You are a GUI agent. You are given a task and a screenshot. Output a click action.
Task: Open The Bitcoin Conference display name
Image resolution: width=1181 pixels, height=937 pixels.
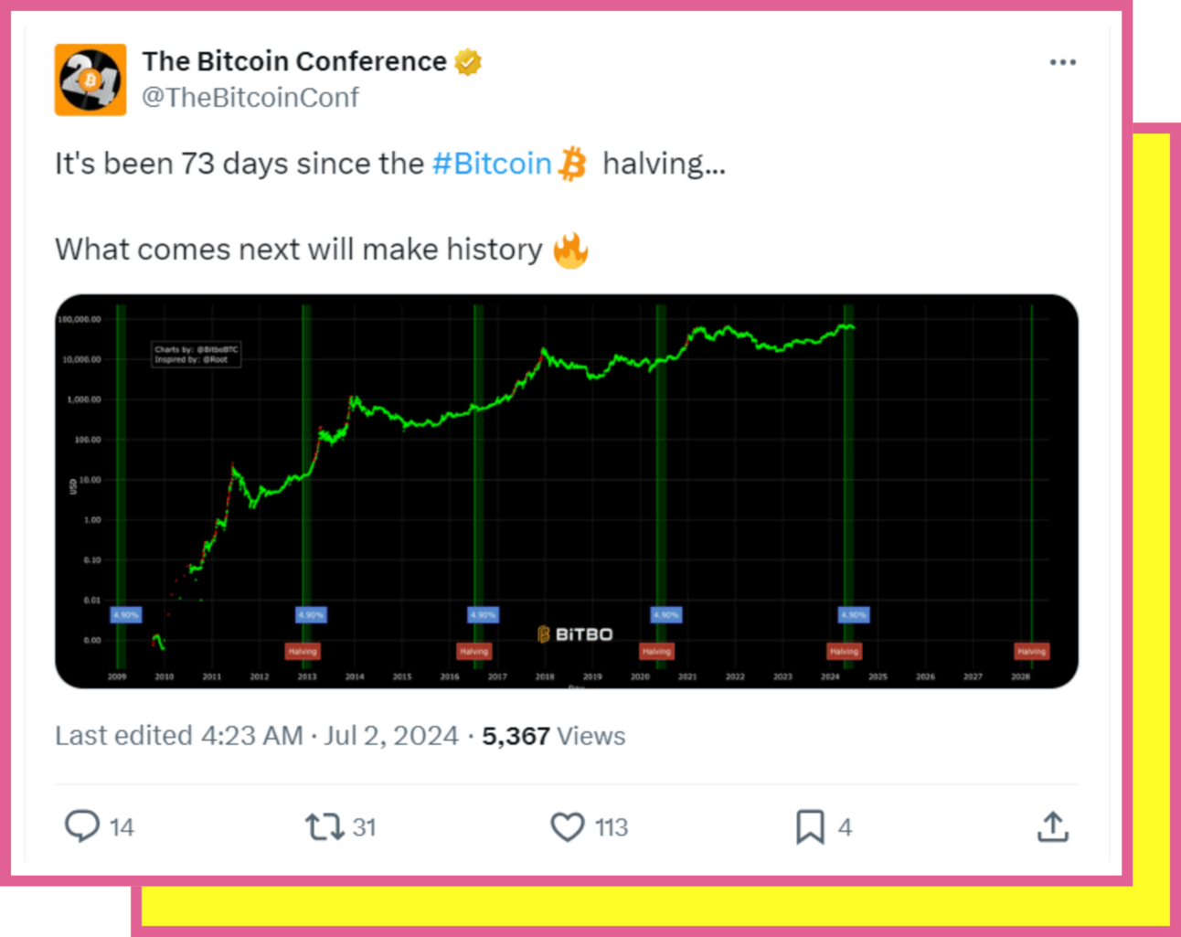tap(294, 61)
